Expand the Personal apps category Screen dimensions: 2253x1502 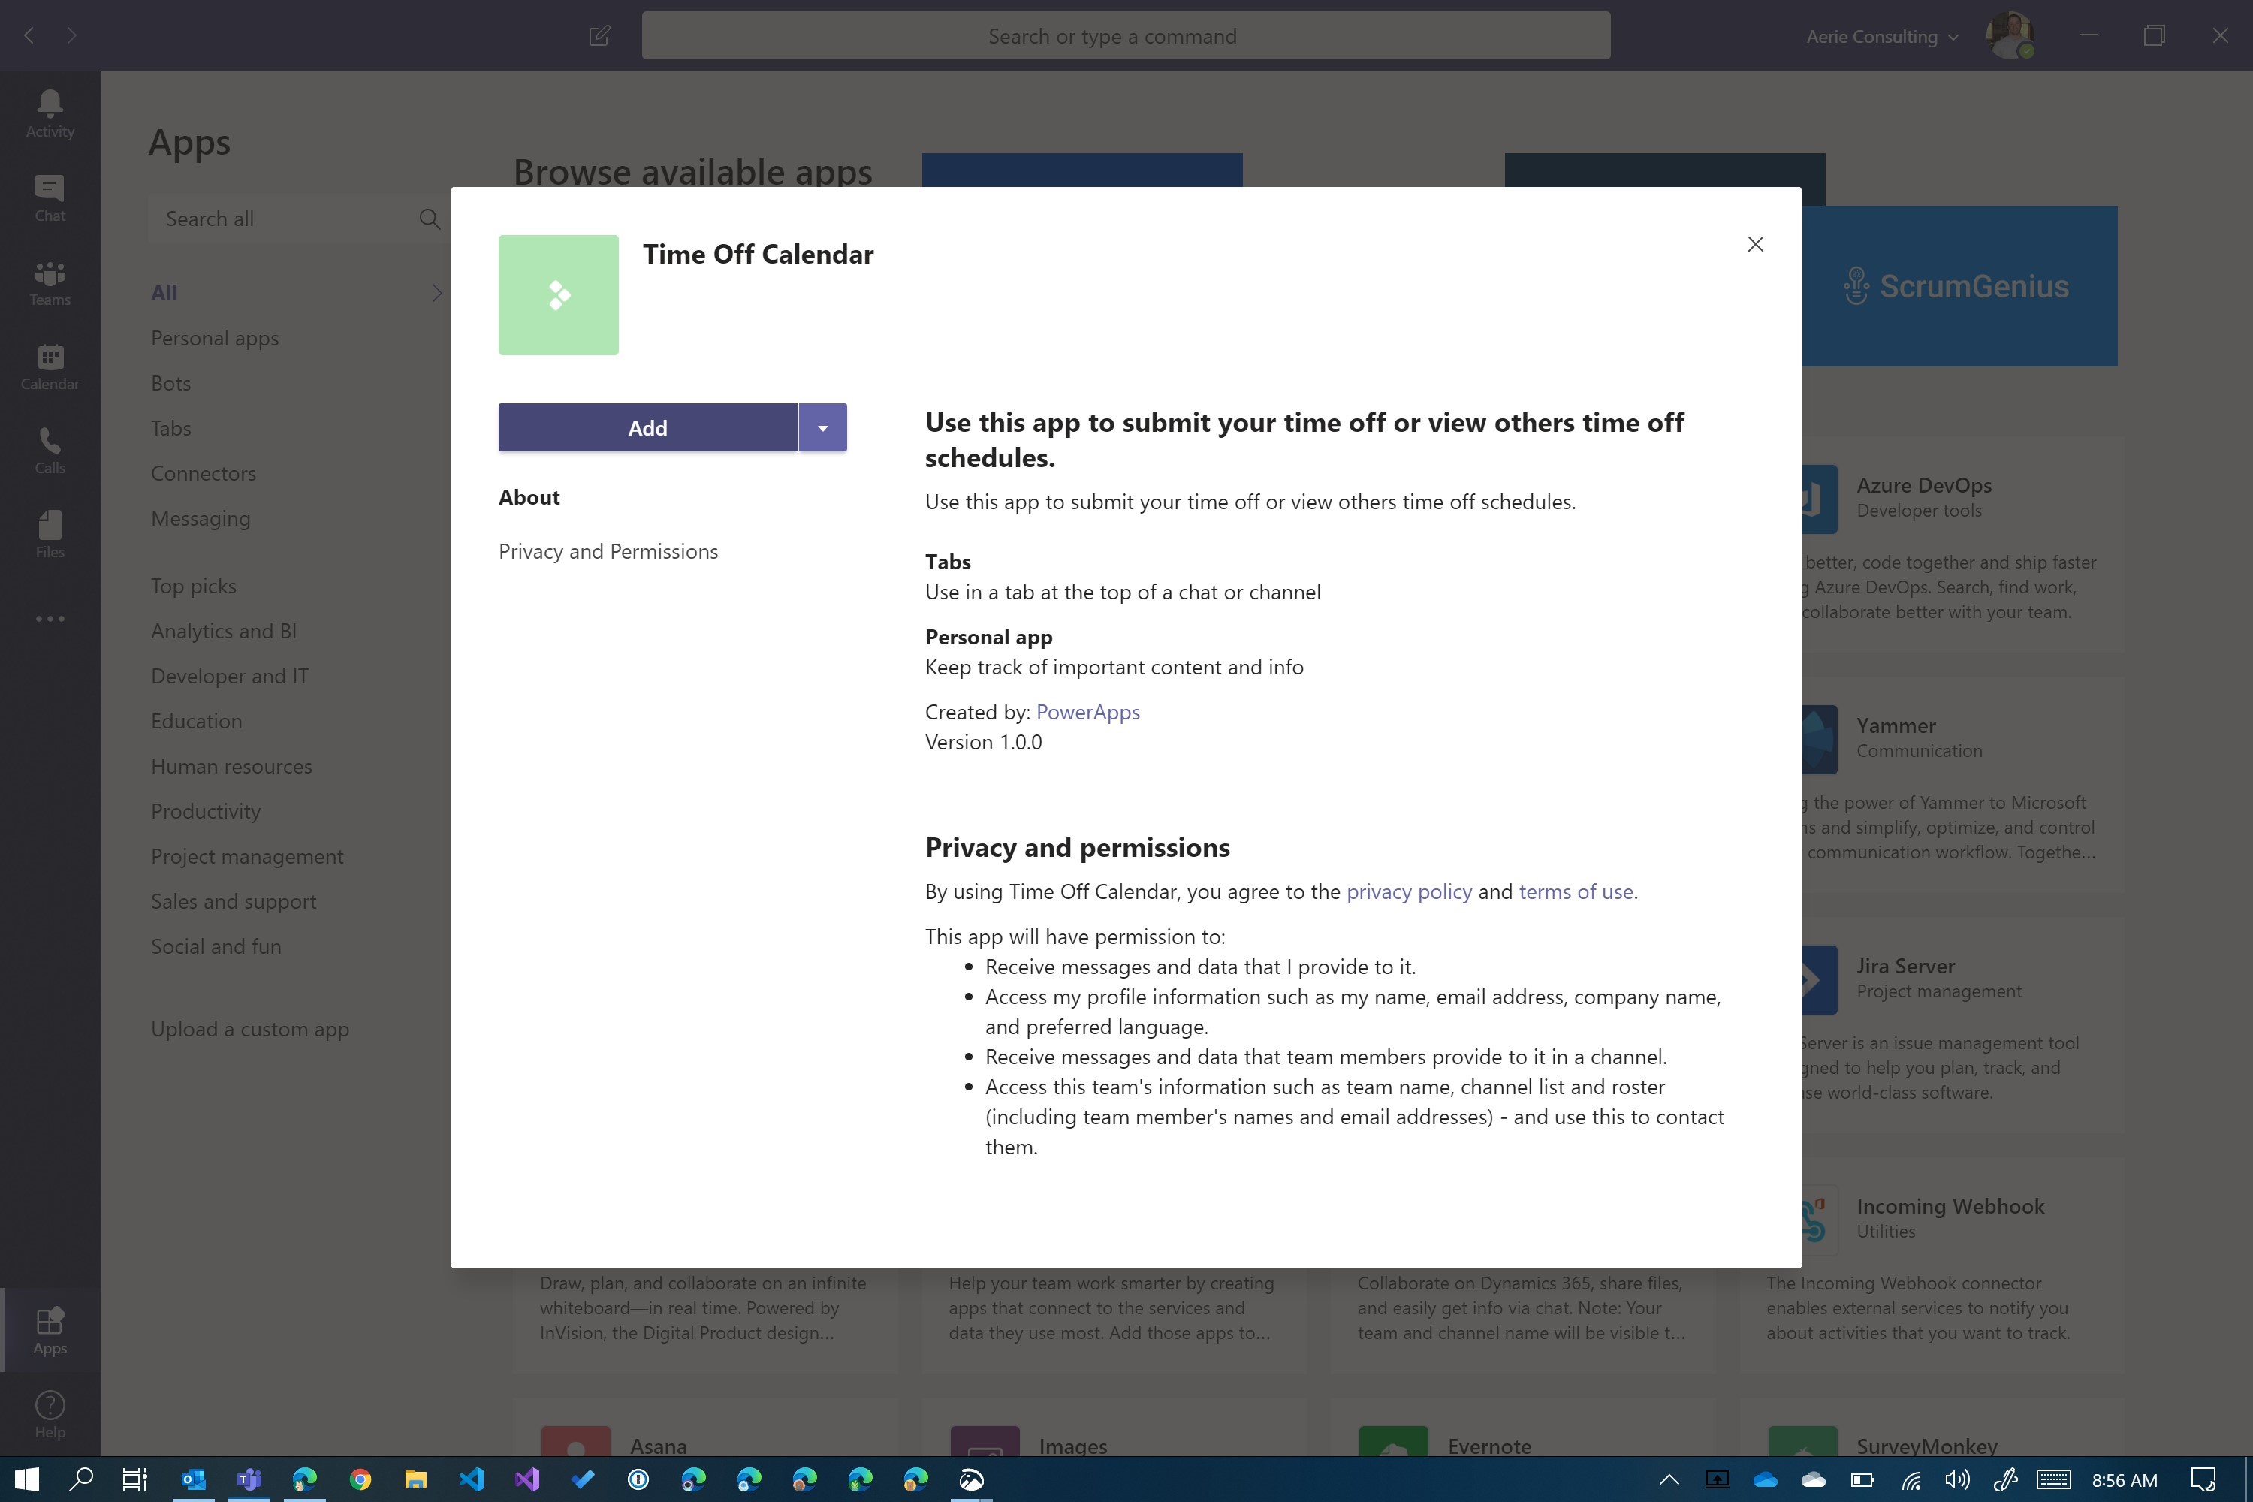[215, 337]
